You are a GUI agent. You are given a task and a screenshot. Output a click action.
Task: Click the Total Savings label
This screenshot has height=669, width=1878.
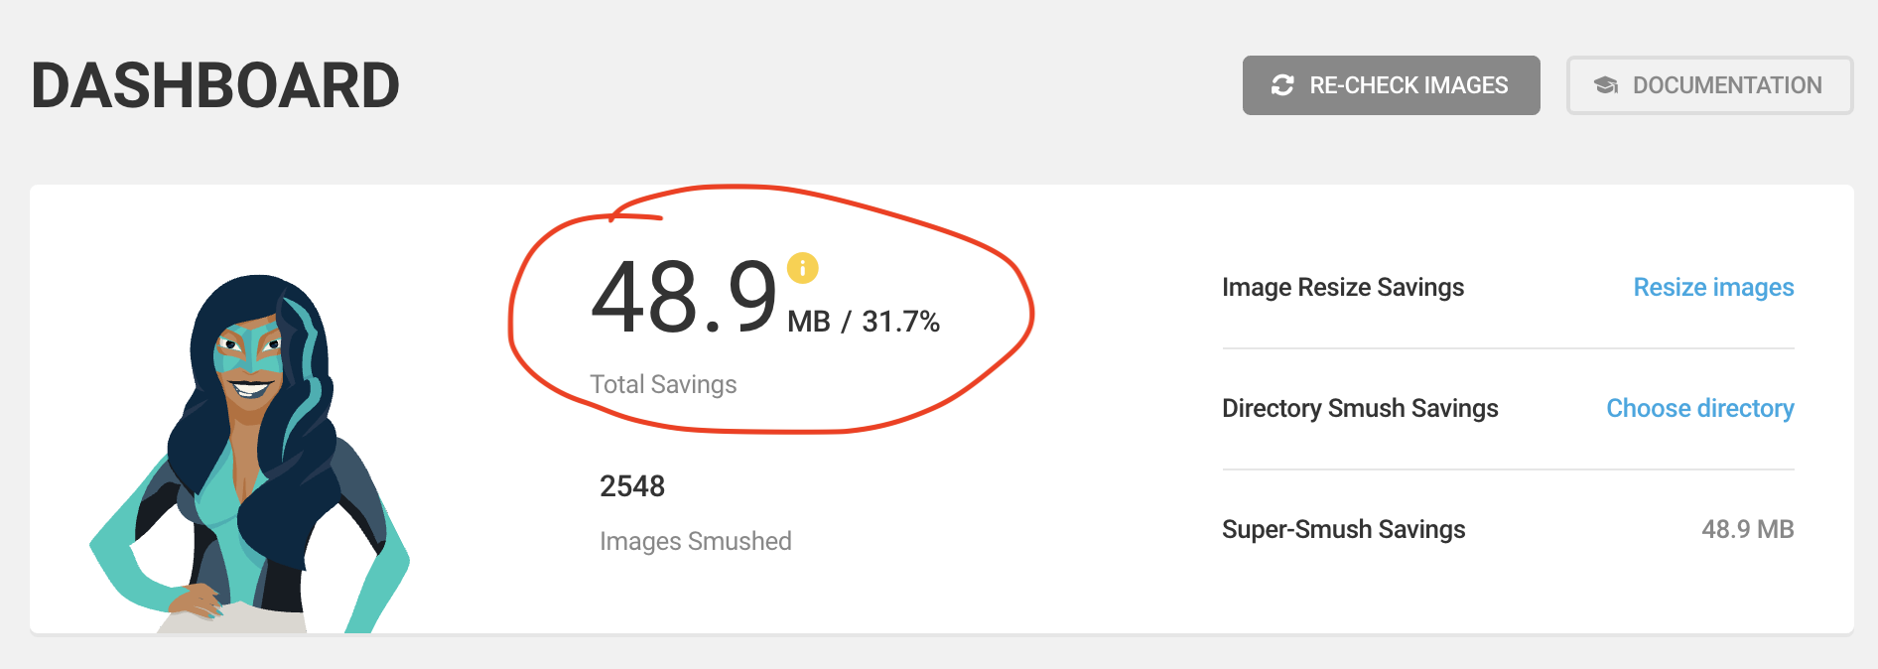click(663, 384)
